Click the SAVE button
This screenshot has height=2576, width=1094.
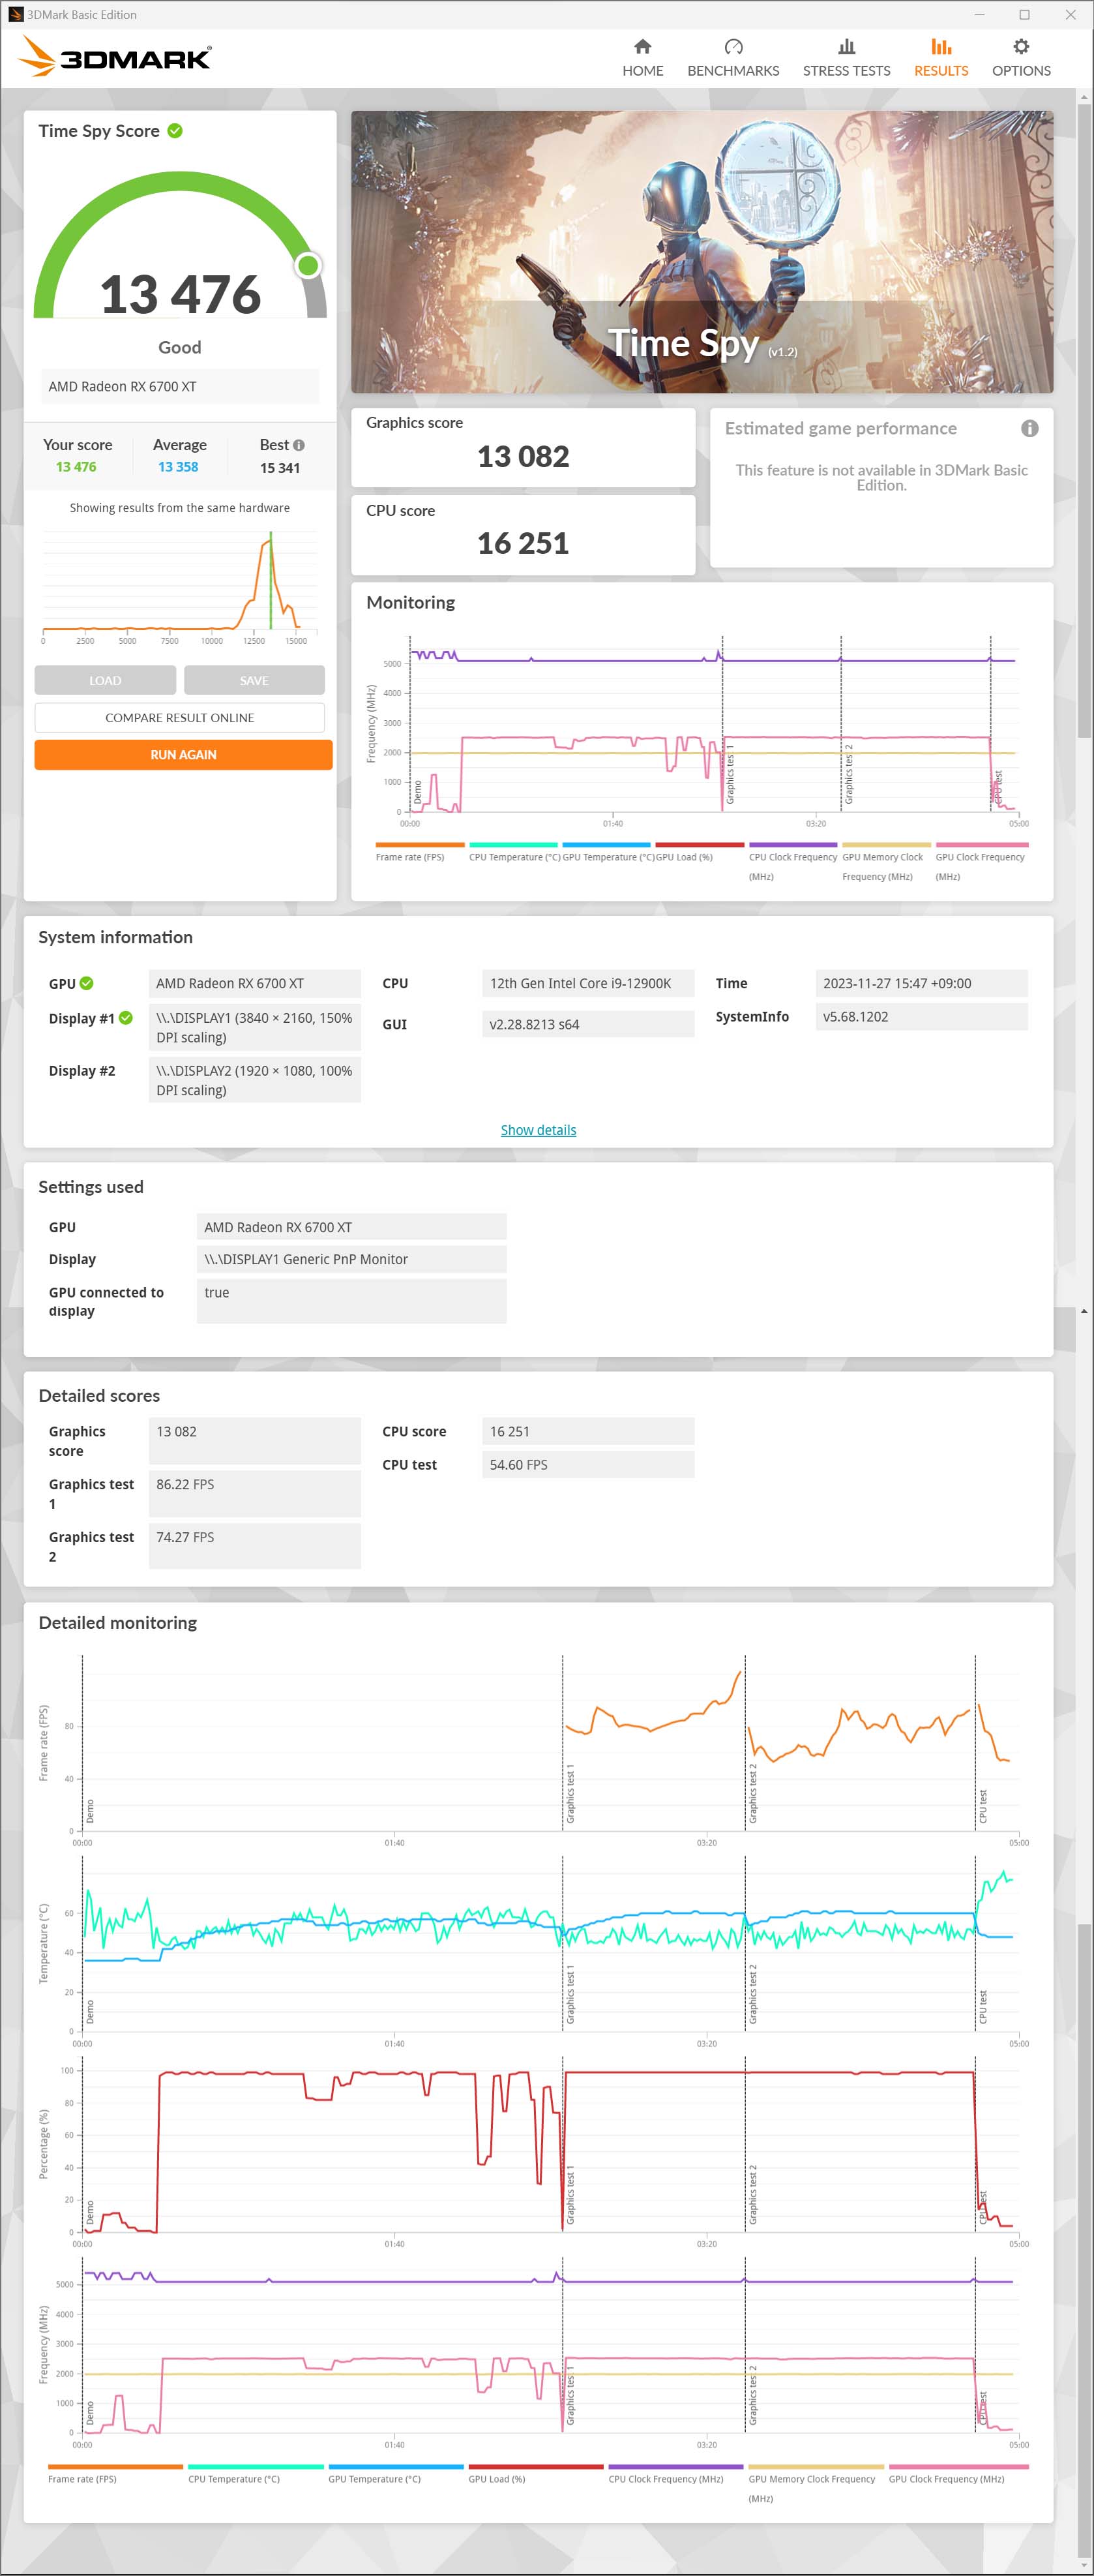(254, 680)
